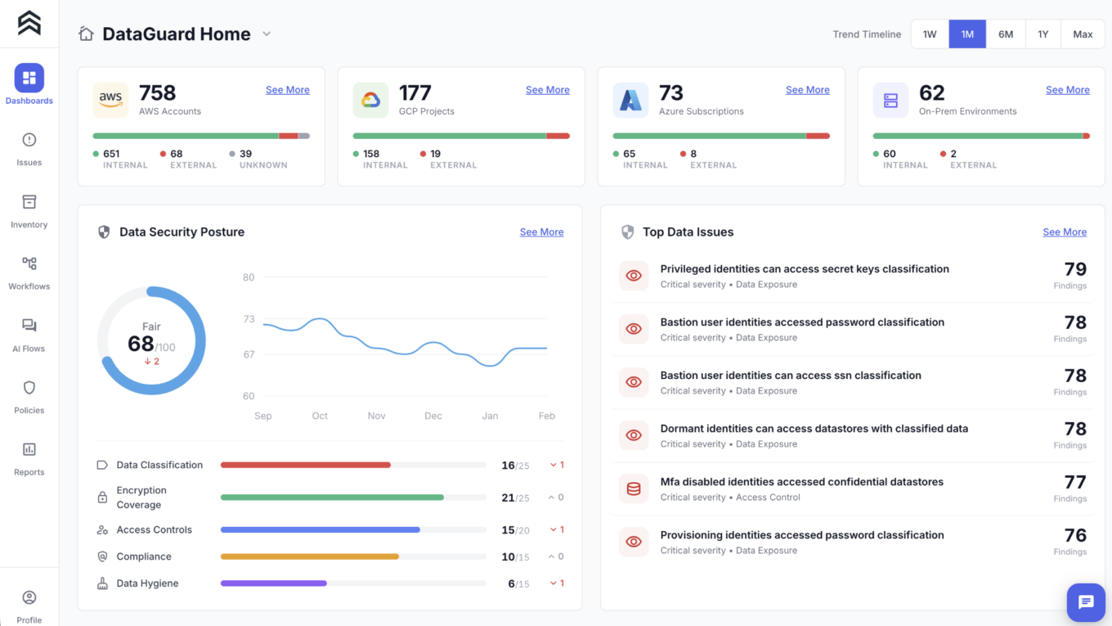1112x626 pixels.
Task: Click the posture trend line chart
Action: point(405,341)
